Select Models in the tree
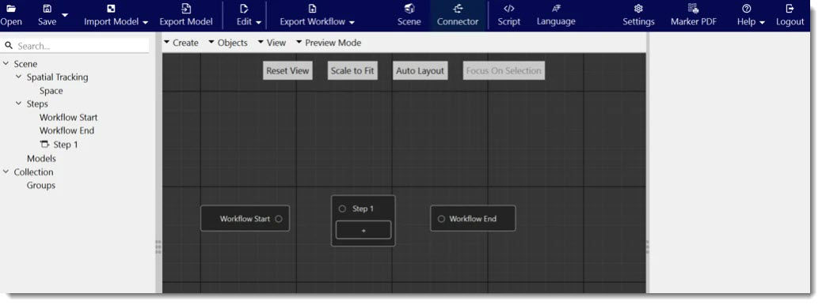The height and width of the screenshot is (305, 822). click(x=41, y=159)
